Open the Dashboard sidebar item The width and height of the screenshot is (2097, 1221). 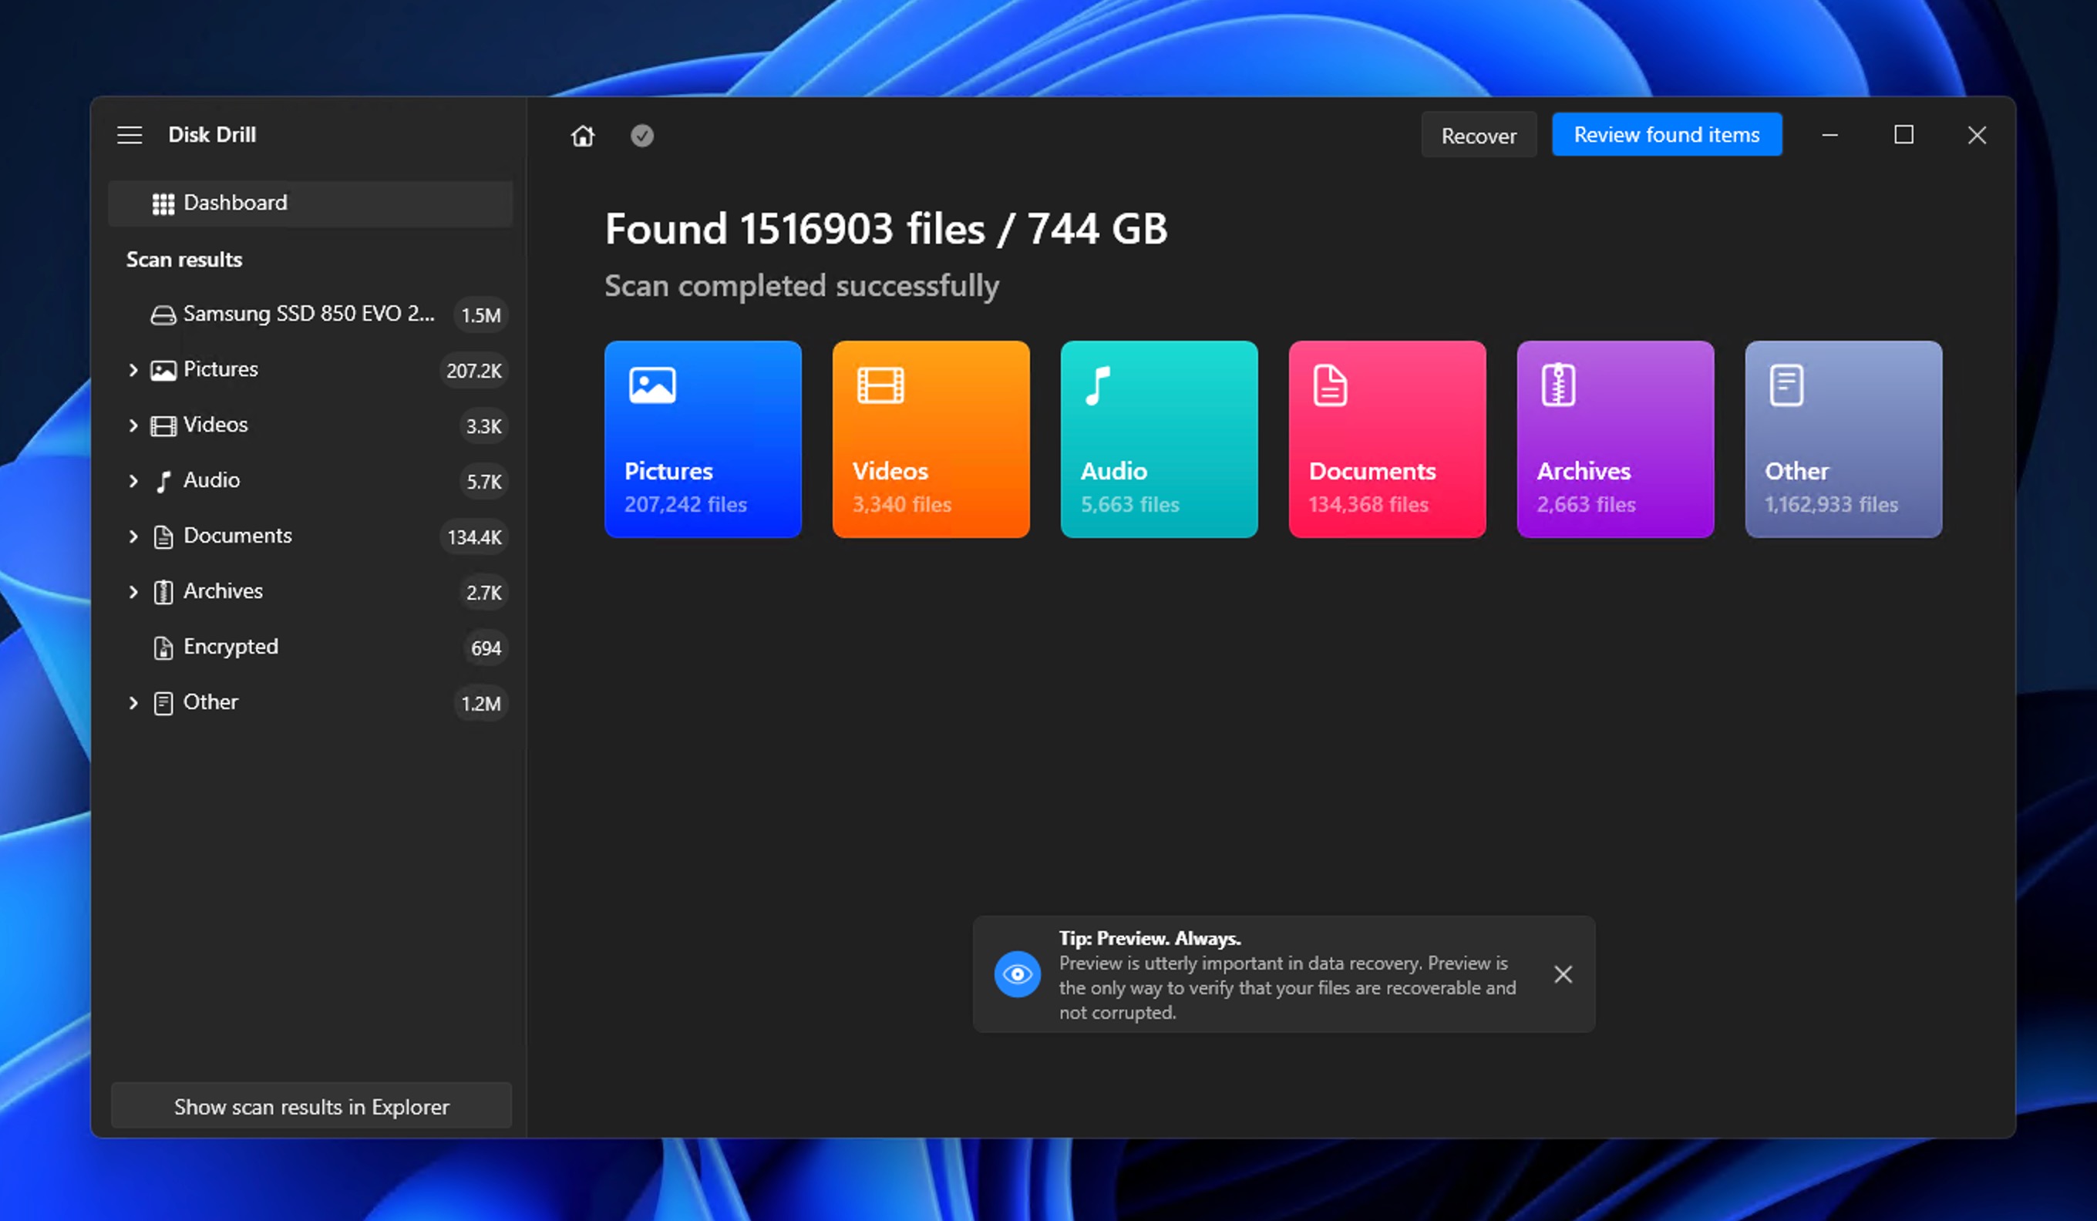311,203
